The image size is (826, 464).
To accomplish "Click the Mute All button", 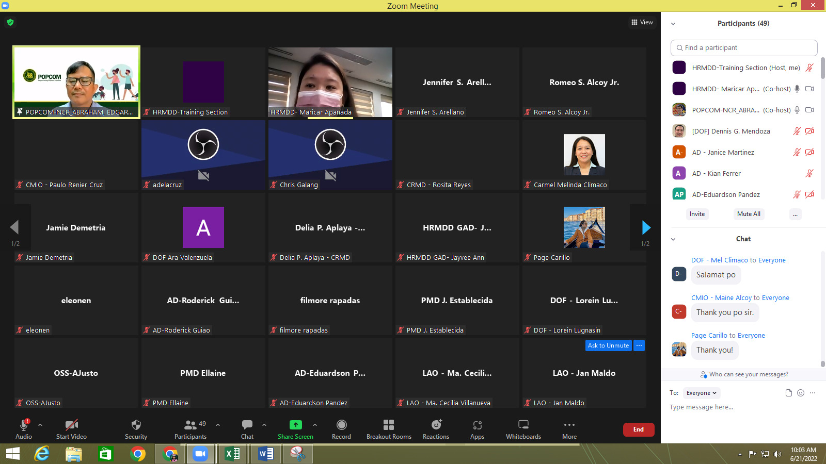I will [x=749, y=214].
